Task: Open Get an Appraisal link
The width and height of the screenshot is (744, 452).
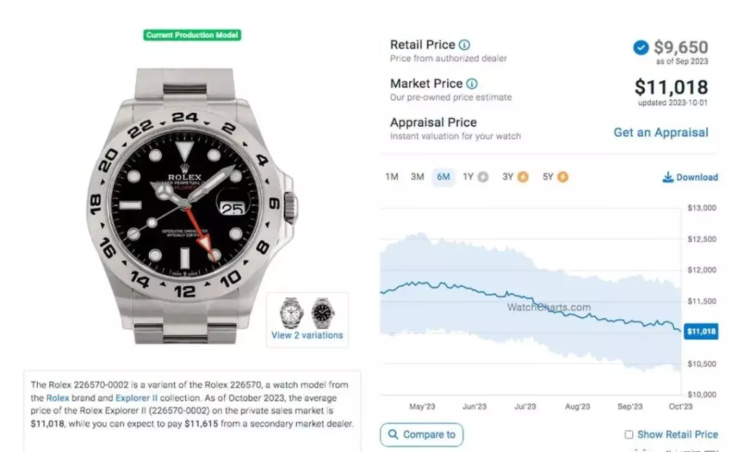Action: pyautogui.click(x=661, y=133)
